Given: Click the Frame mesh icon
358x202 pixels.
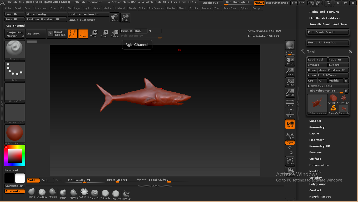Looking at the screenshot, I should coord(290,161).
